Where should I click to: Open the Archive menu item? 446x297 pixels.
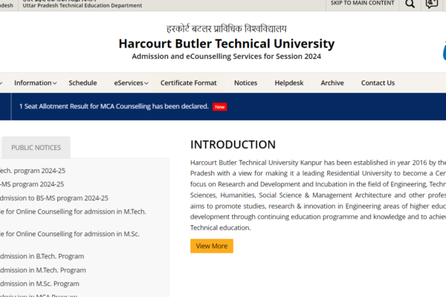pos(332,83)
